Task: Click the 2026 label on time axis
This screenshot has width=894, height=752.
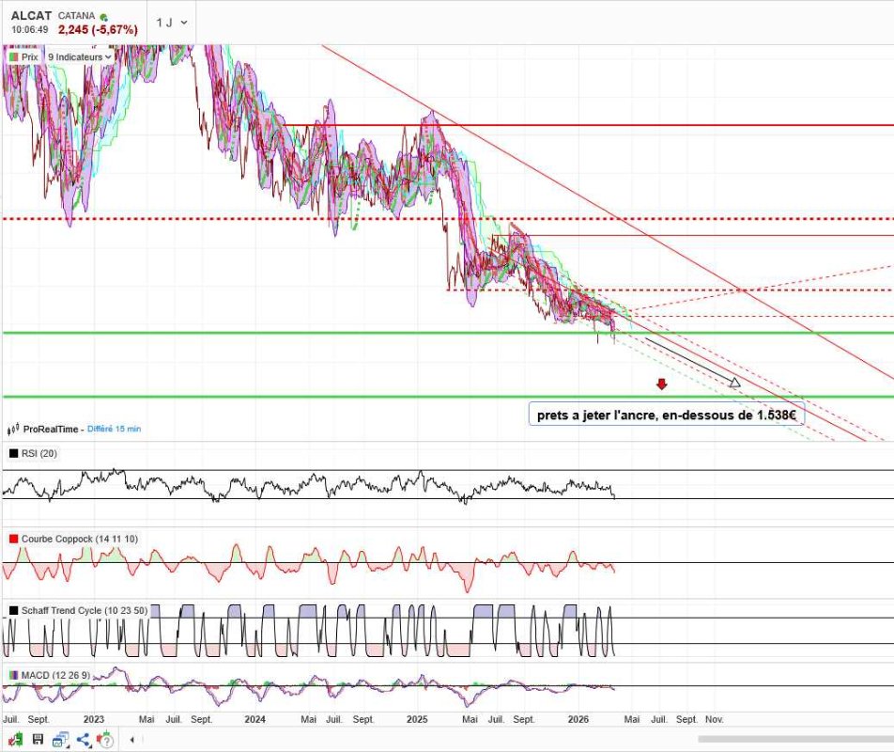Action: tap(578, 719)
